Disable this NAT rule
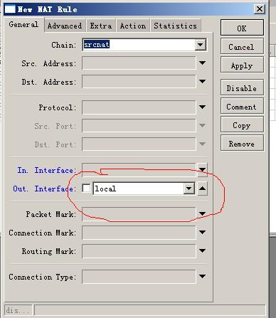Viewport: 276px width, 318px height. click(x=242, y=88)
